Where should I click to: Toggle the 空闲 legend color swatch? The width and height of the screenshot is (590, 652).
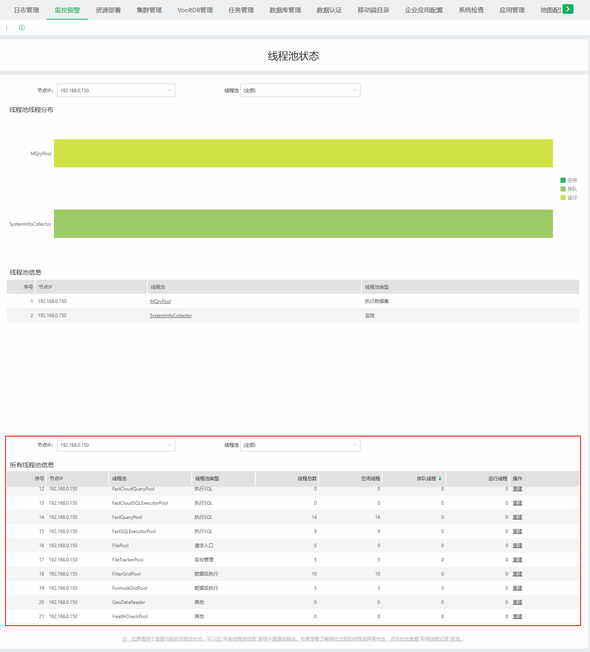tap(563, 180)
